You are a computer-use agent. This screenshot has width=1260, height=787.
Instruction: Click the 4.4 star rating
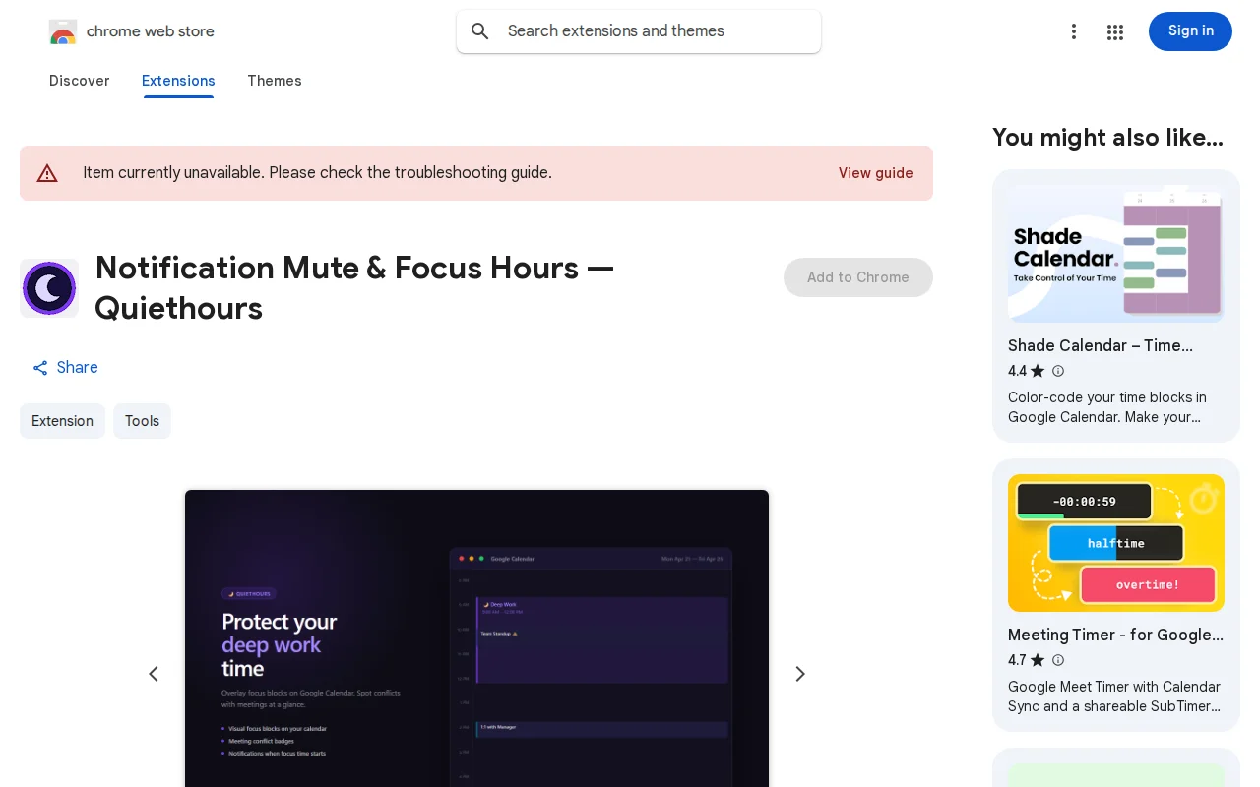[x=1026, y=371]
